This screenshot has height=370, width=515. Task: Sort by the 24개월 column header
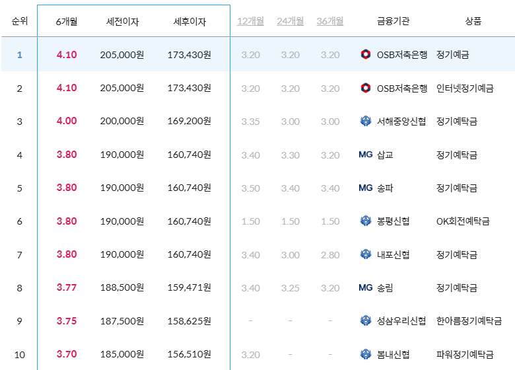click(291, 21)
